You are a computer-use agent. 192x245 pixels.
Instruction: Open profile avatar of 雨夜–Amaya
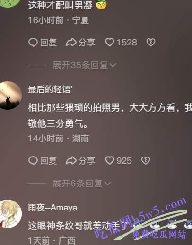pyautogui.click(x=10, y=214)
